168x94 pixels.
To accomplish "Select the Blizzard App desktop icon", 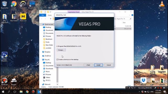I will tap(32, 5).
